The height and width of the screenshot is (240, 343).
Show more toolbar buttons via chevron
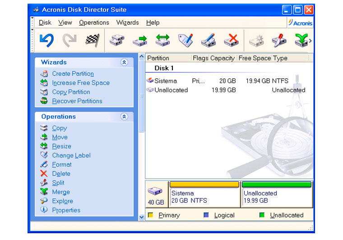[310, 41]
